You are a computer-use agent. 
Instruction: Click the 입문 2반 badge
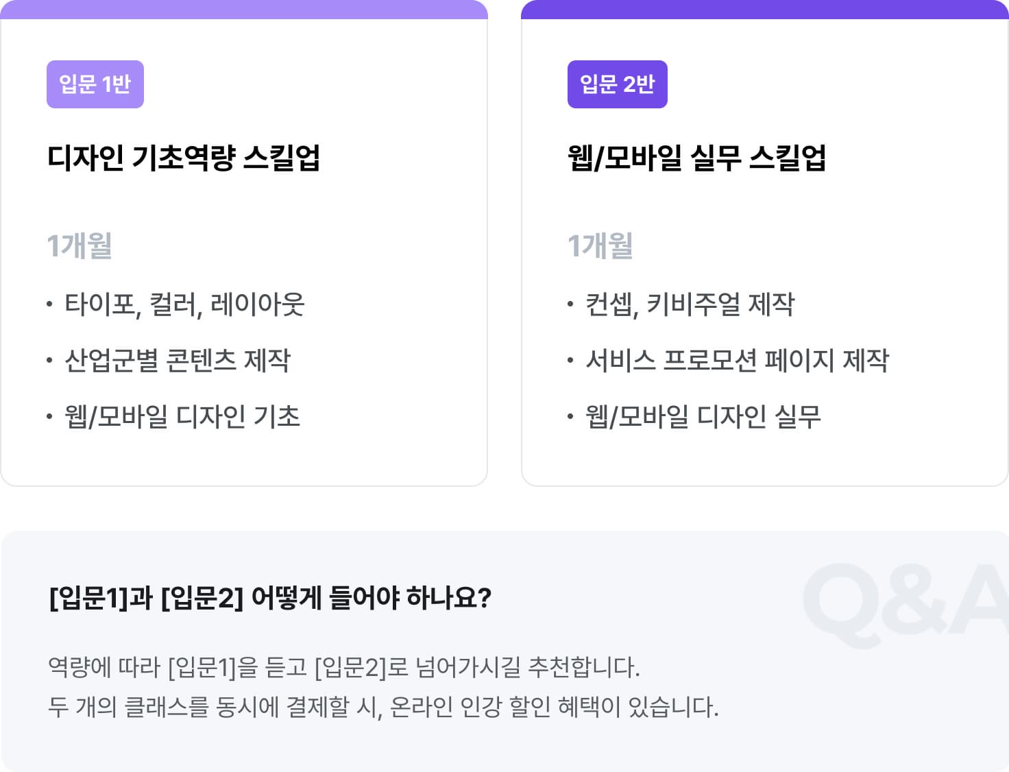[617, 84]
